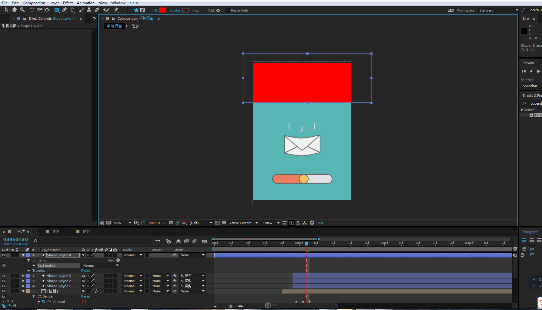Select the Horizontal Type tool

point(72,10)
